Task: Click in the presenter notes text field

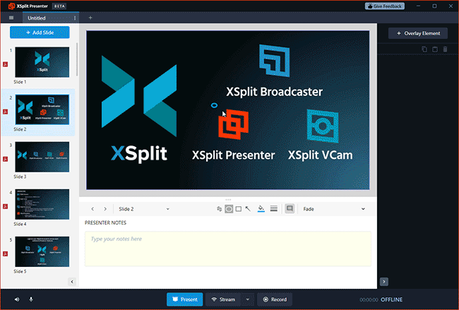Action: click(x=228, y=249)
